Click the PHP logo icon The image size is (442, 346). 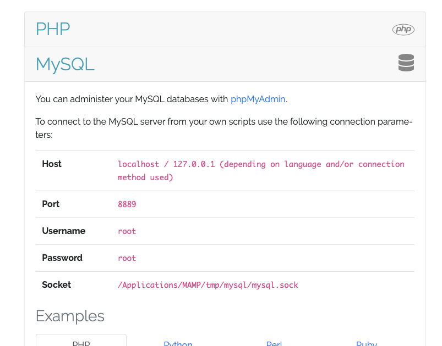[403, 29]
